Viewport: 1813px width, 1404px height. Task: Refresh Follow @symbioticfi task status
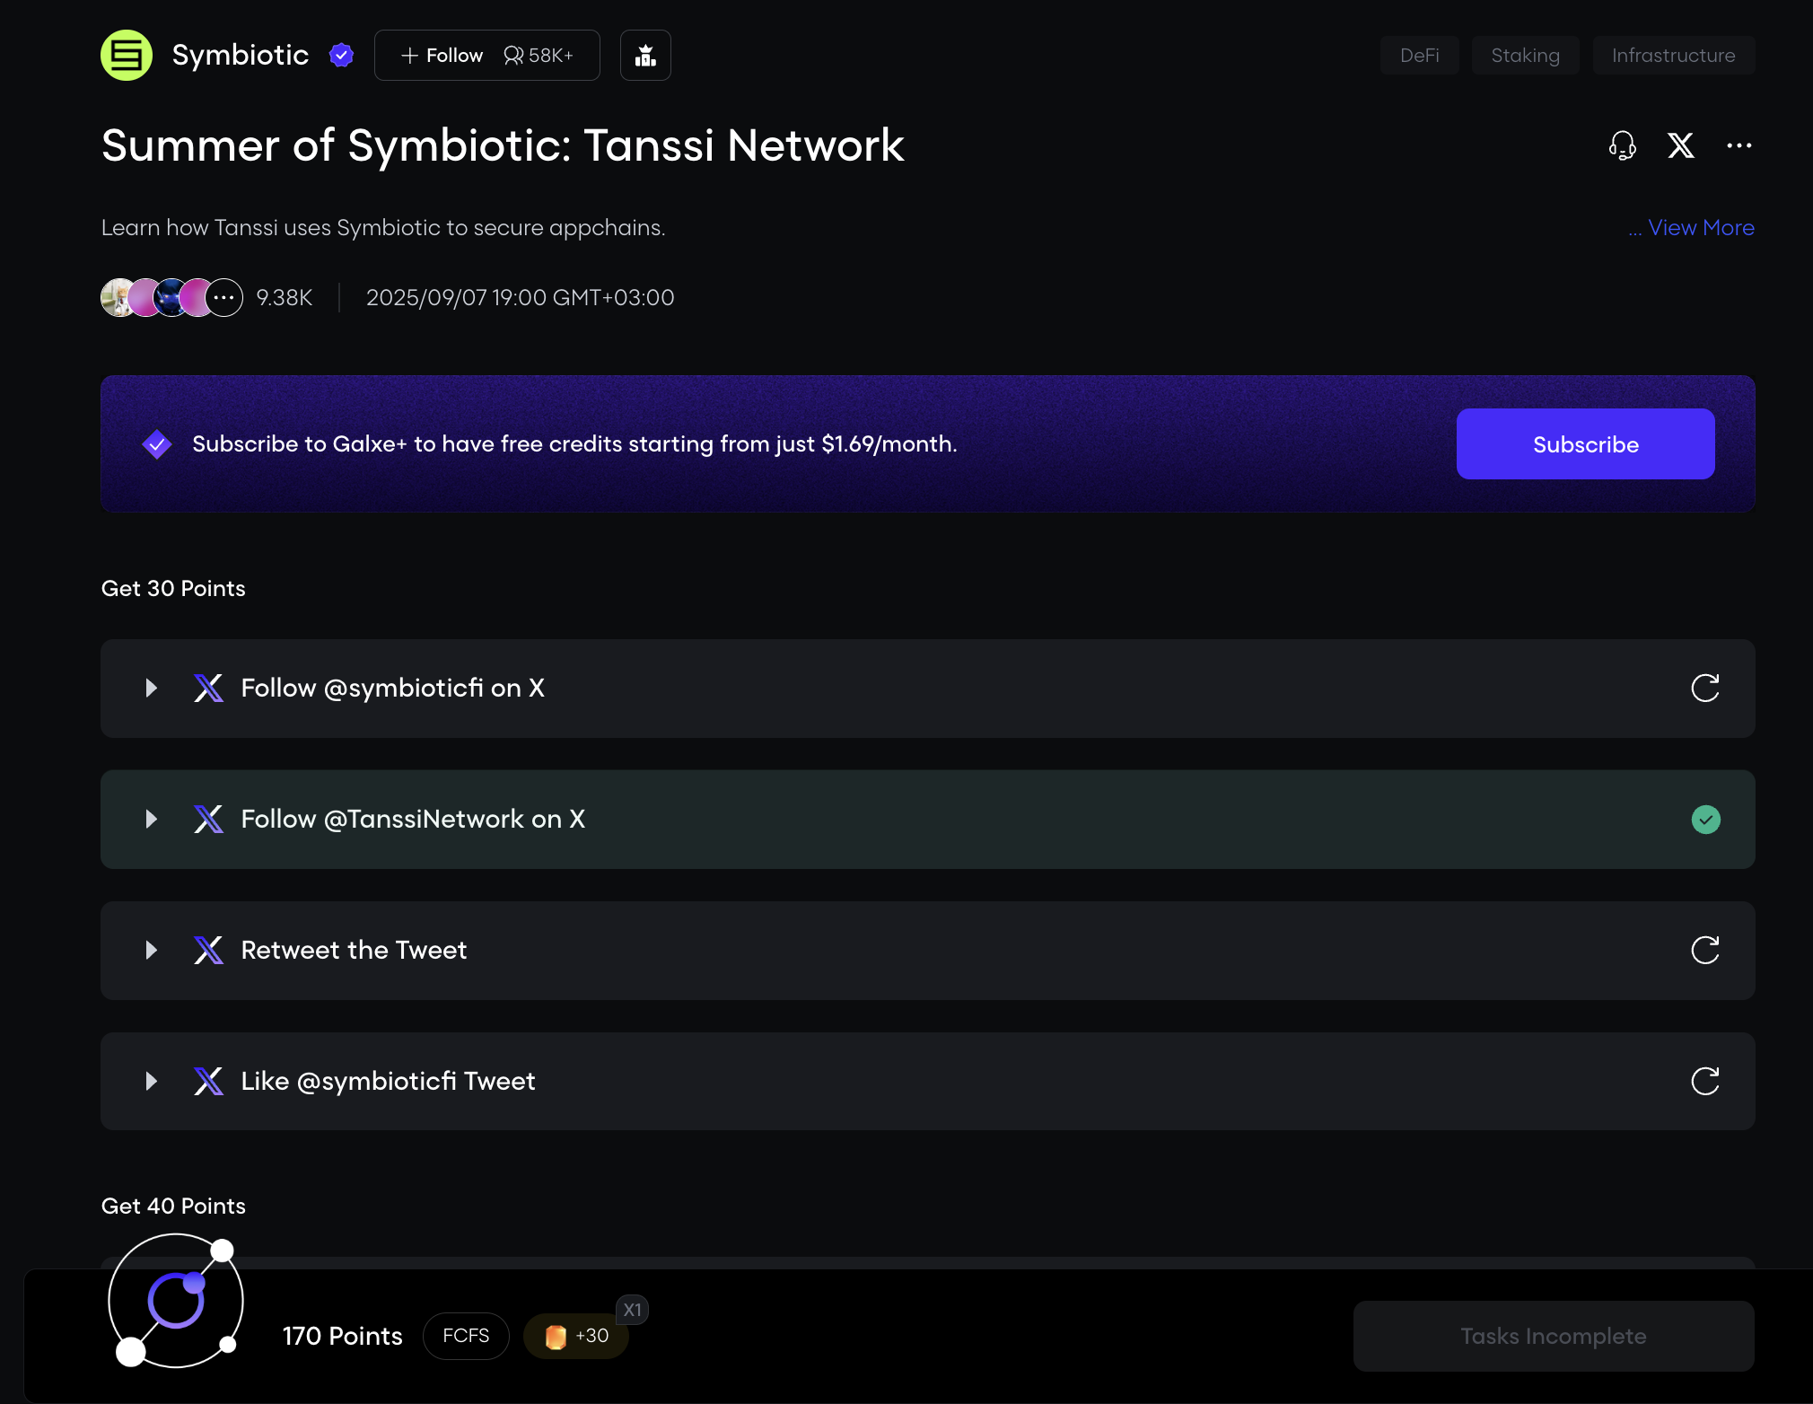tap(1704, 689)
